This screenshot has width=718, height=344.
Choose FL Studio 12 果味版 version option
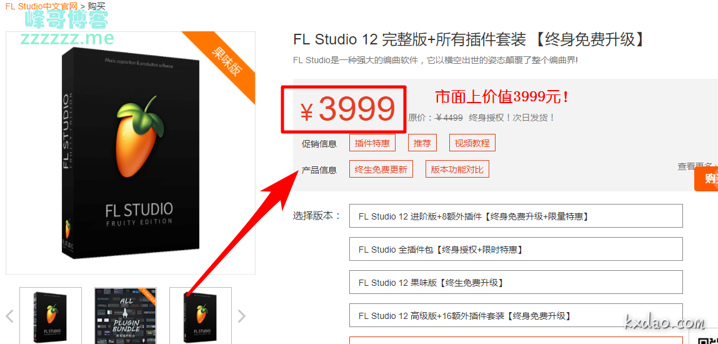[516, 282]
